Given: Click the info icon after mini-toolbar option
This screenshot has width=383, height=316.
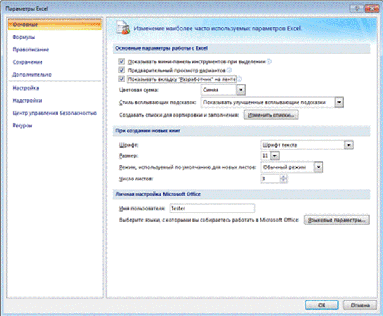Looking at the screenshot, I should 269,61.
